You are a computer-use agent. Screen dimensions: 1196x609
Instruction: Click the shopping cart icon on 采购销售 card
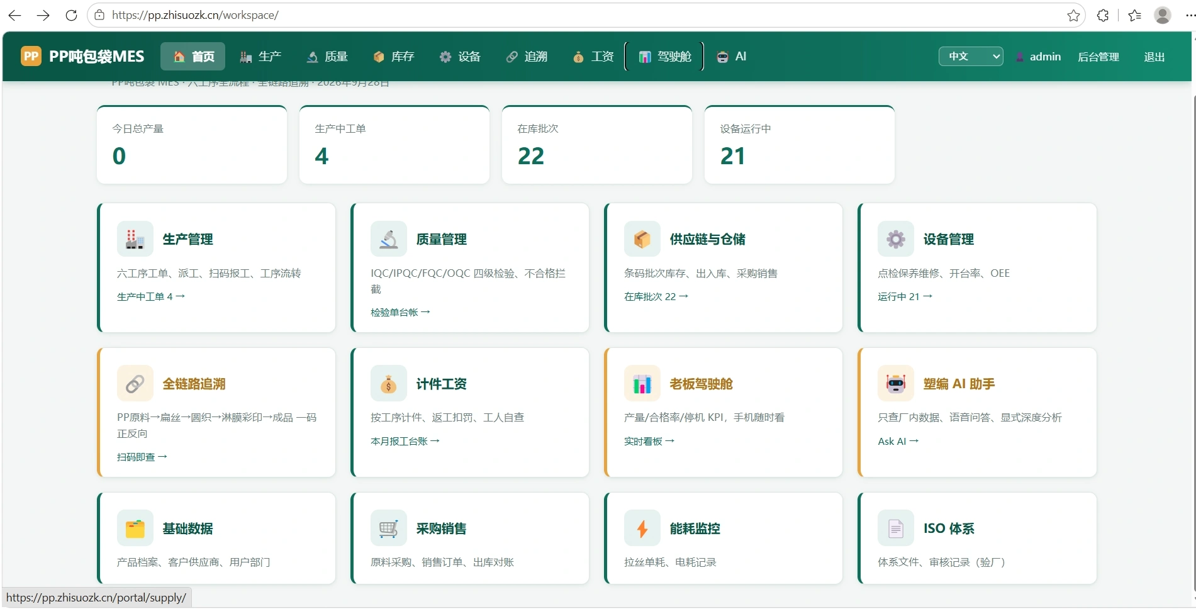[x=388, y=528]
